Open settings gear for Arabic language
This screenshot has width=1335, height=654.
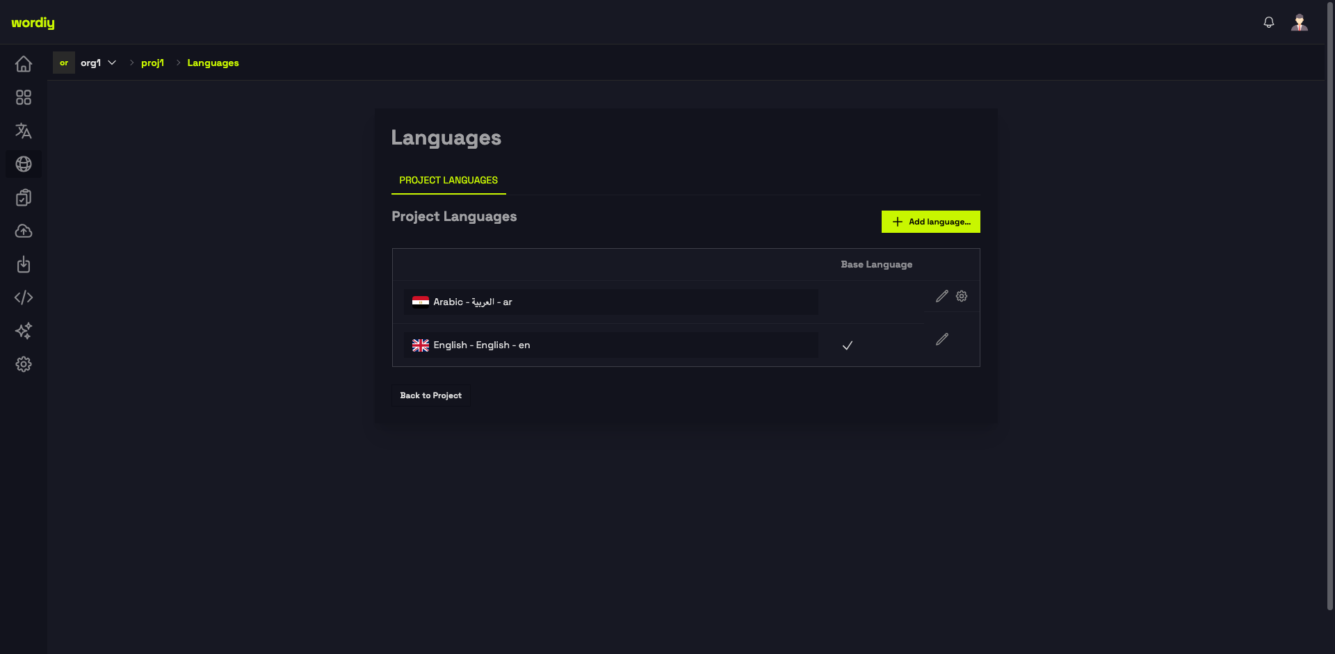tap(962, 296)
